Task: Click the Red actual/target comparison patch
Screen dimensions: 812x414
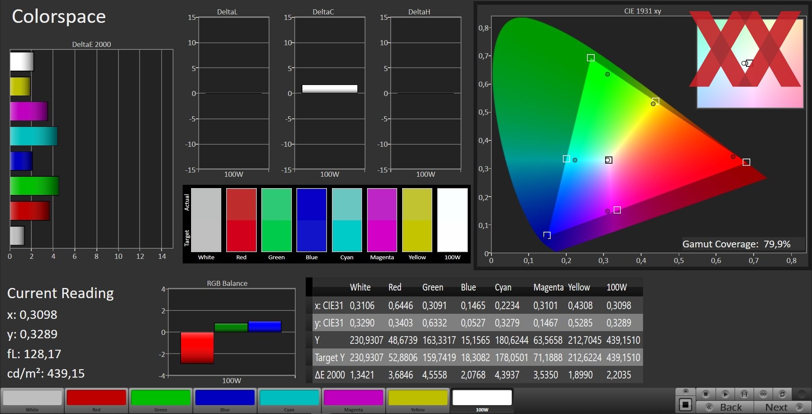Action: pyautogui.click(x=241, y=220)
